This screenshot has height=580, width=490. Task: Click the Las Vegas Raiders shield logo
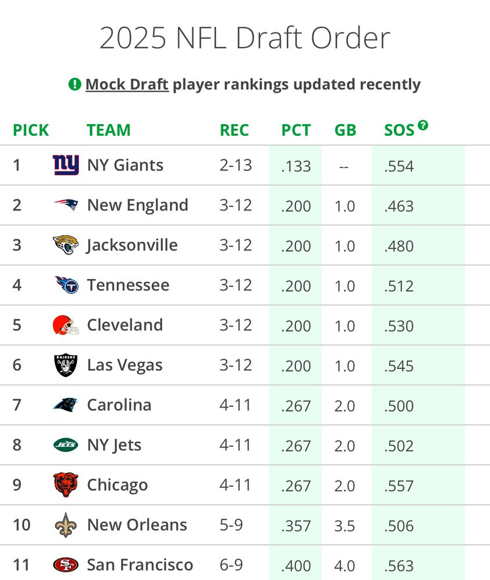point(65,365)
